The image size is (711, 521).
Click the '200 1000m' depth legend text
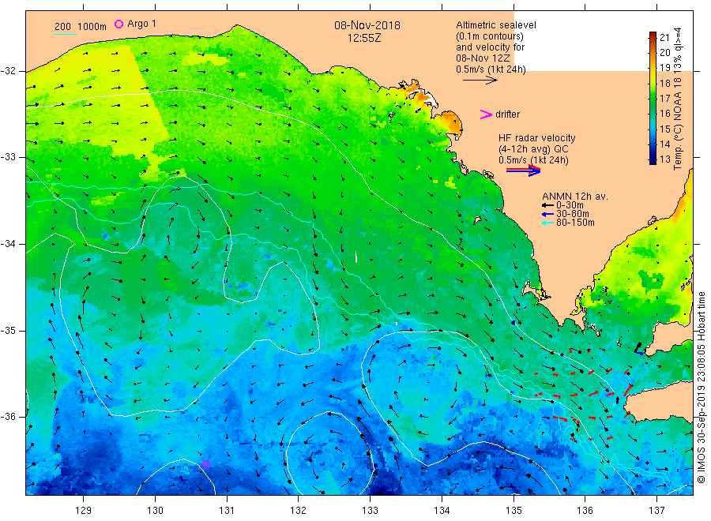tap(81, 27)
